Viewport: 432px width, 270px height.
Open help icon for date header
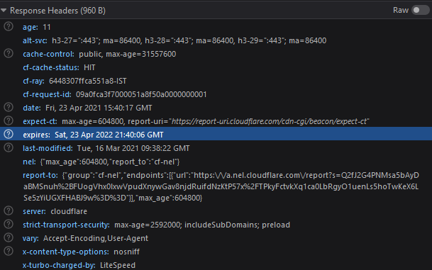[x=9, y=107]
